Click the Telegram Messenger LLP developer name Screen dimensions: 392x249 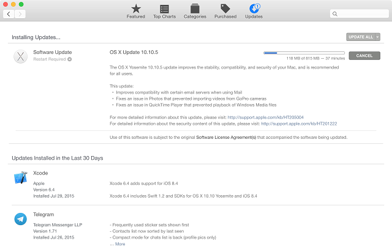click(58, 225)
